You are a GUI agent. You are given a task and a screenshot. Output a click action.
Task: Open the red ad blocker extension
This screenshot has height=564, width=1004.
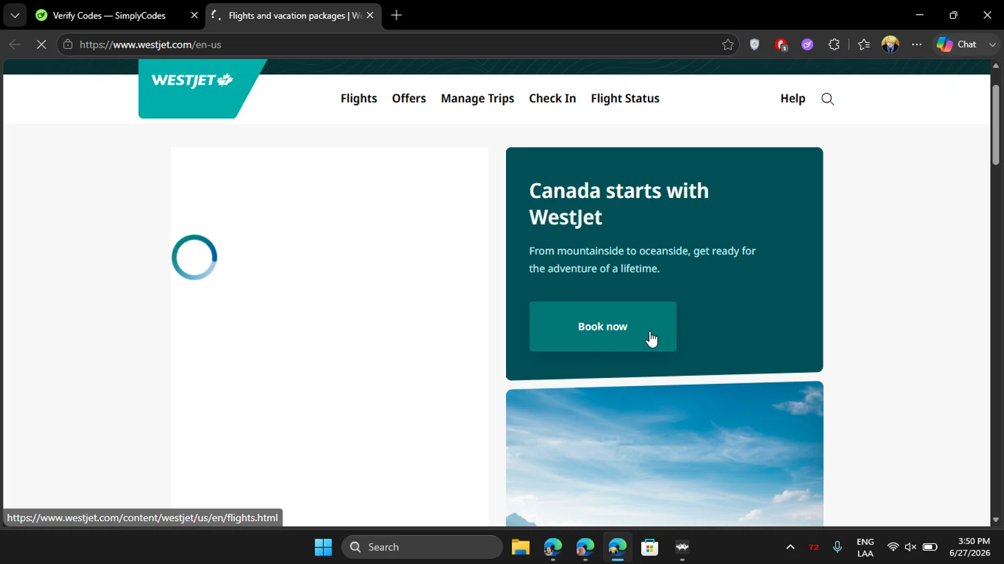coord(780,45)
